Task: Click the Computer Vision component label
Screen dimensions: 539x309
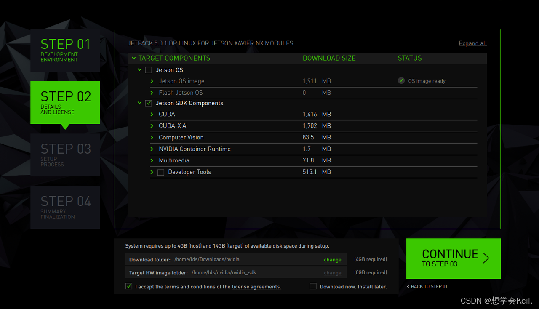Action: [x=181, y=137]
